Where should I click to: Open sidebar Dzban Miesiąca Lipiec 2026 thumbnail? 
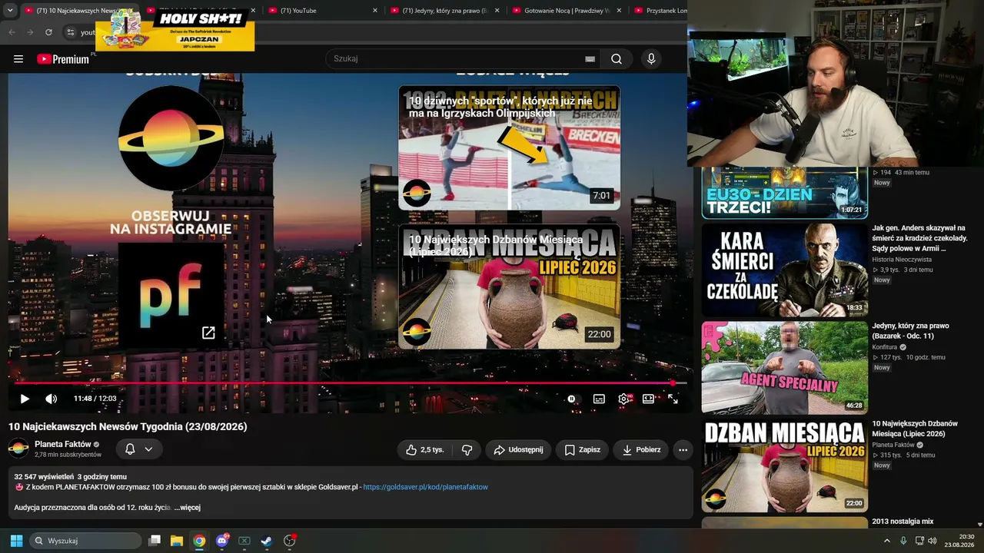coord(784,465)
